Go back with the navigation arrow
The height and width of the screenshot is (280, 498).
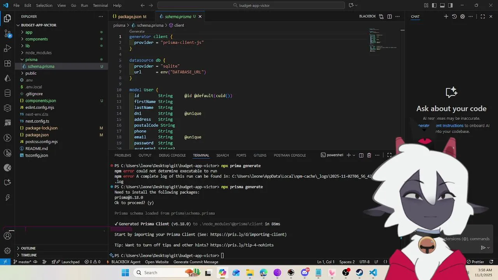click(x=142, y=5)
